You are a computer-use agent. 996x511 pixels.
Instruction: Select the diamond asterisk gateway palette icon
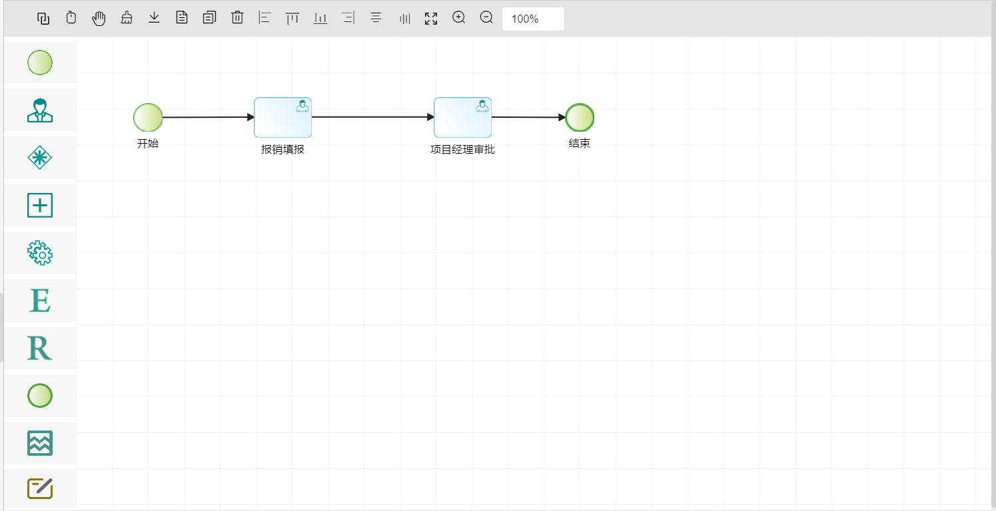pyautogui.click(x=40, y=158)
